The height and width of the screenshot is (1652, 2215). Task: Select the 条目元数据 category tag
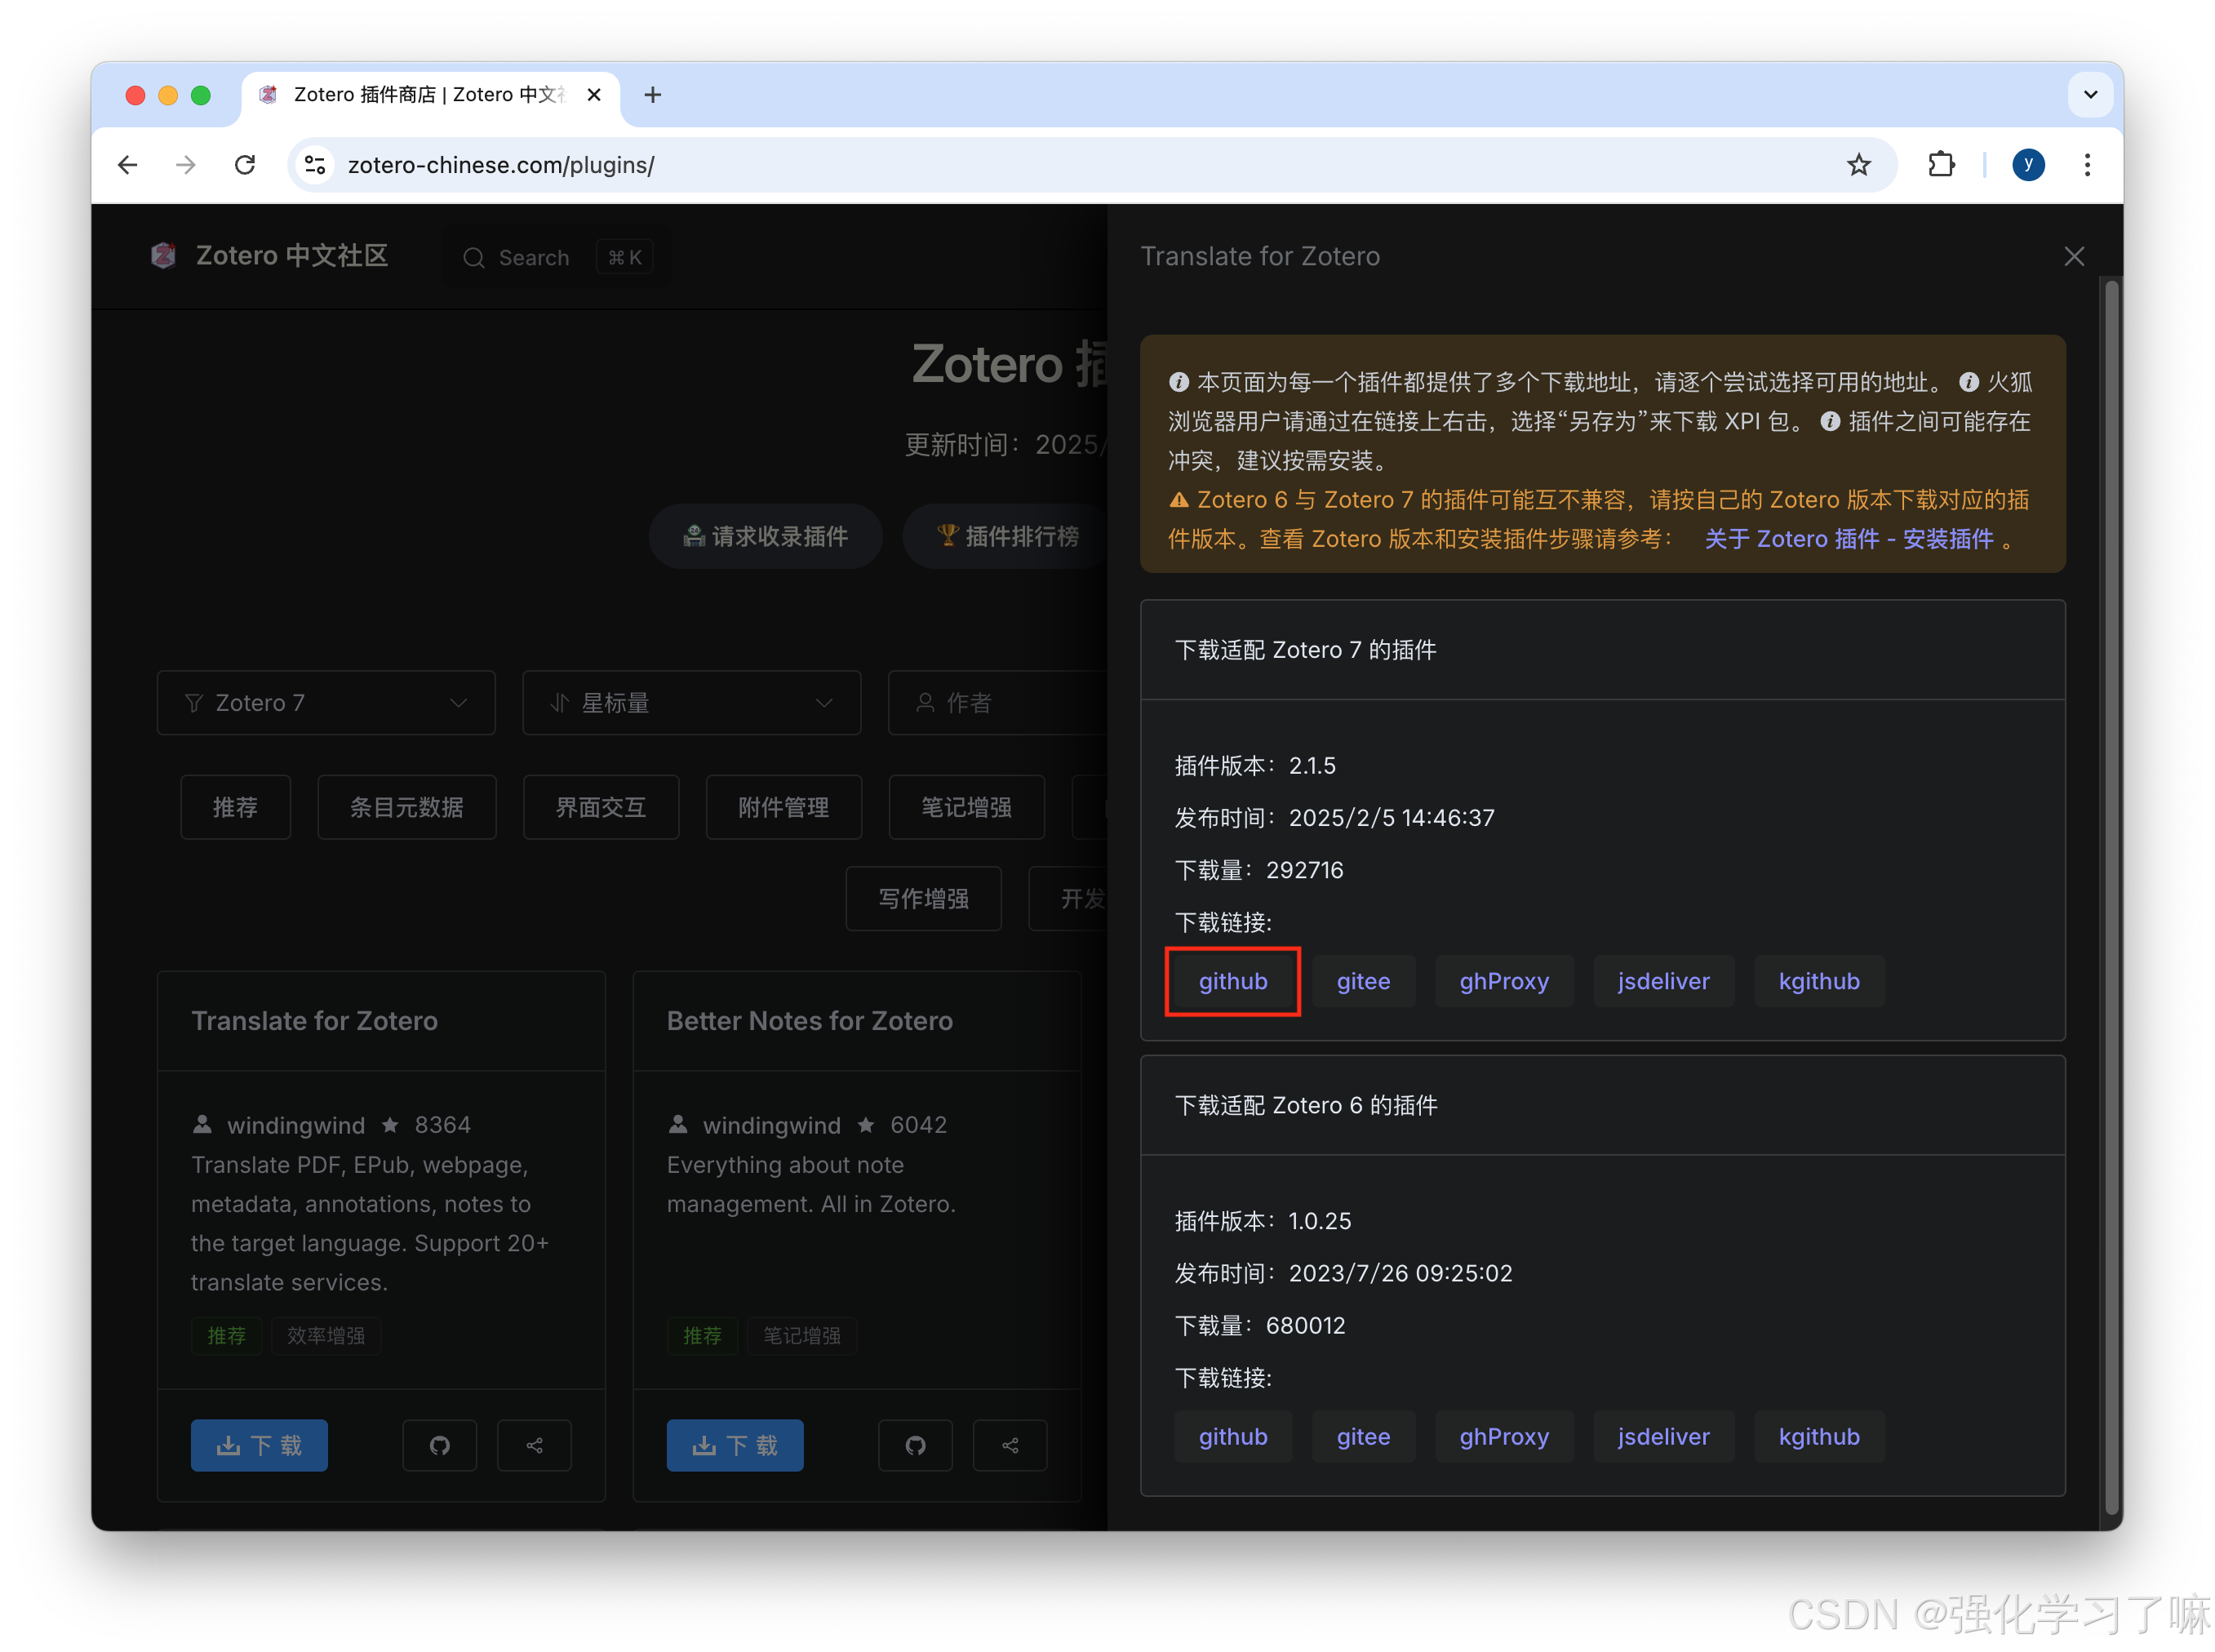tap(407, 807)
